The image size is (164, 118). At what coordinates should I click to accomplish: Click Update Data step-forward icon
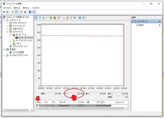(x=84, y=18)
